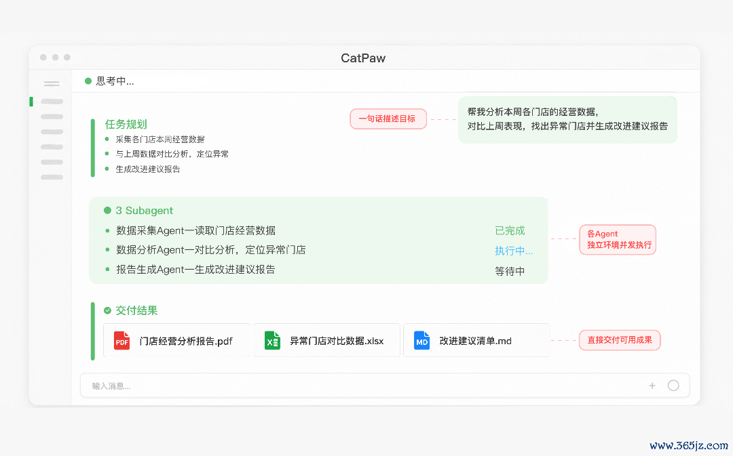This screenshot has height=456, width=733.
Task: Focus the 输入消息... input field
Action: pos(385,386)
